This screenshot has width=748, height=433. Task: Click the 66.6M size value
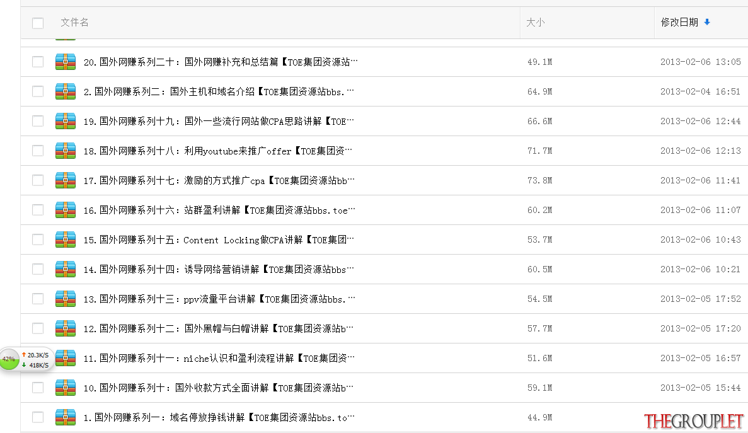coord(539,121)
